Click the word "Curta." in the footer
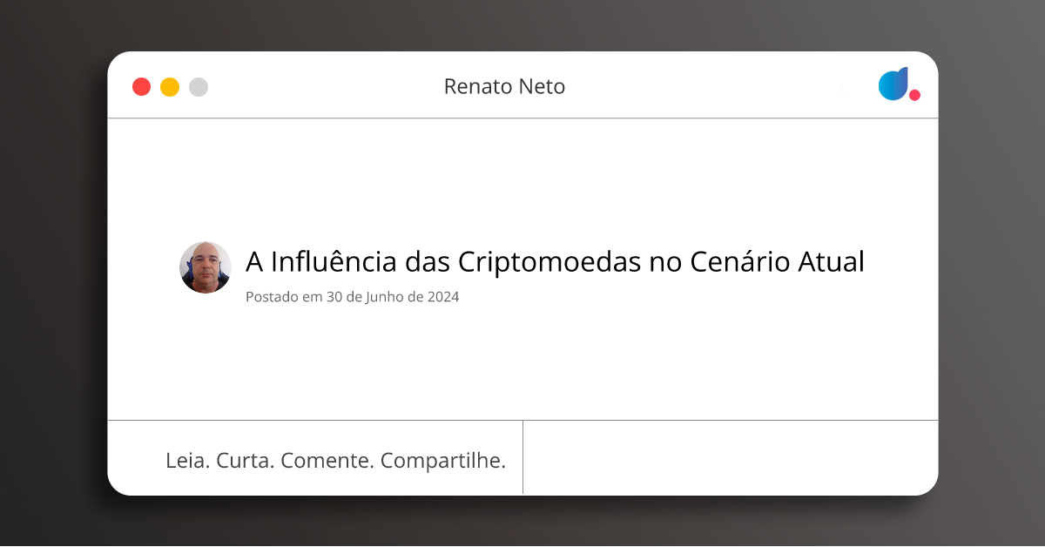Image resolution: width=1045 pixels, height=547 pixels. coord(245,461)
